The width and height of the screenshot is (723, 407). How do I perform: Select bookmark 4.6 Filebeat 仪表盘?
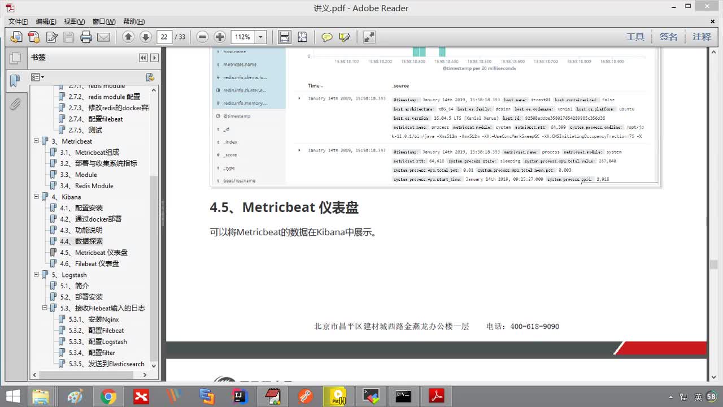(89, 263)
